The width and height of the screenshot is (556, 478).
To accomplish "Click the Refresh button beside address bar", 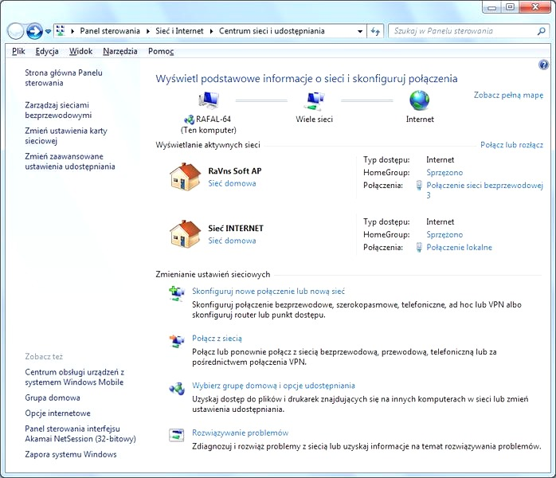I will [x=375, y=31].
